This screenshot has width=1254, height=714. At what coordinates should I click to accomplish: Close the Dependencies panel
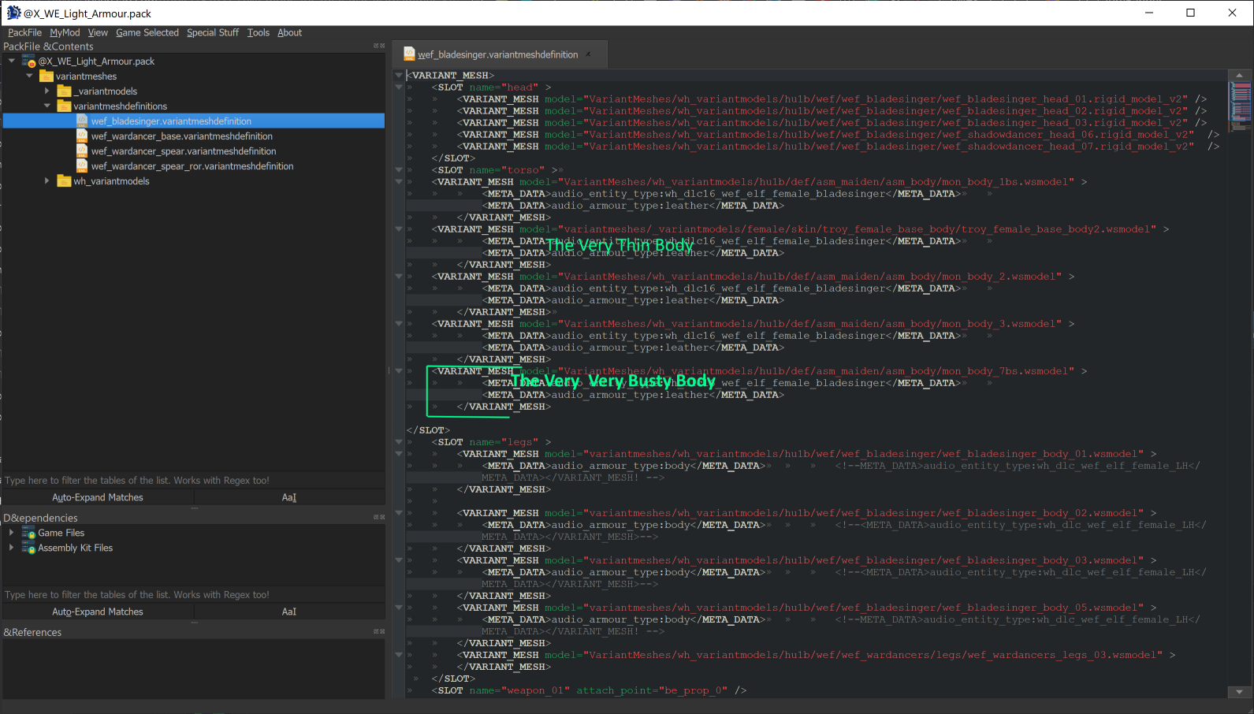382,517
